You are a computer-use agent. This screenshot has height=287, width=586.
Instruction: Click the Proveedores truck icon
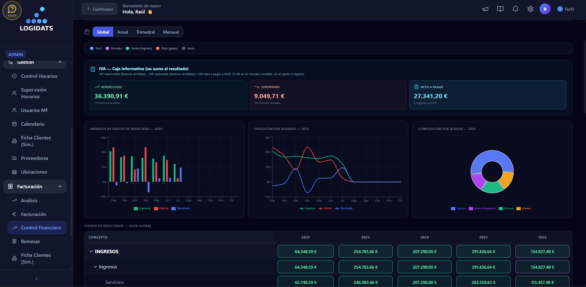coord(14,158)
